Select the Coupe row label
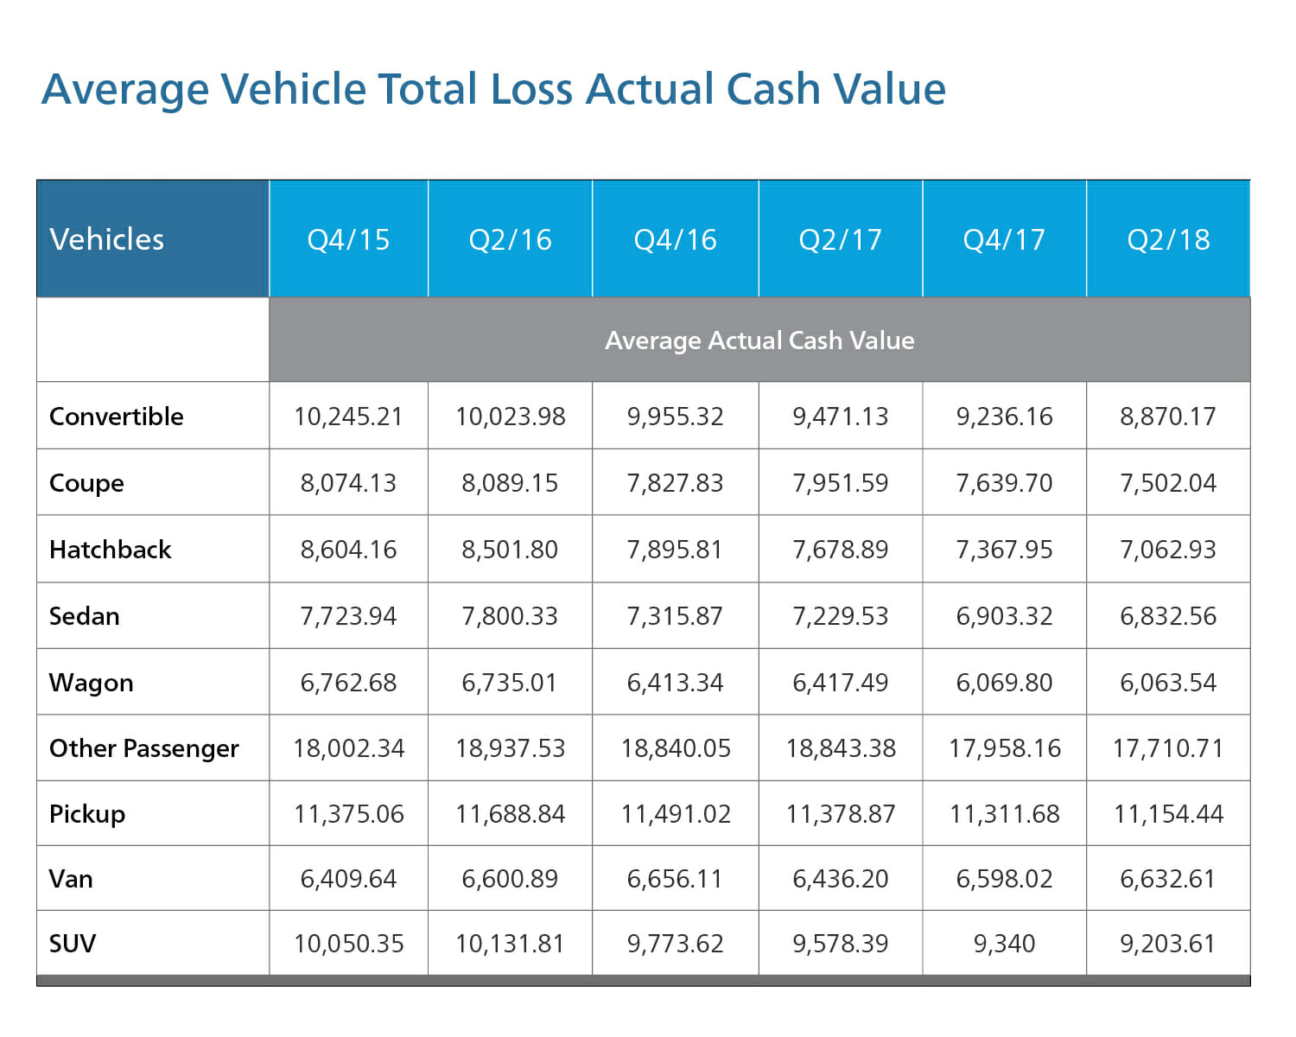The image size is (1296, 1037). (86, 482)
